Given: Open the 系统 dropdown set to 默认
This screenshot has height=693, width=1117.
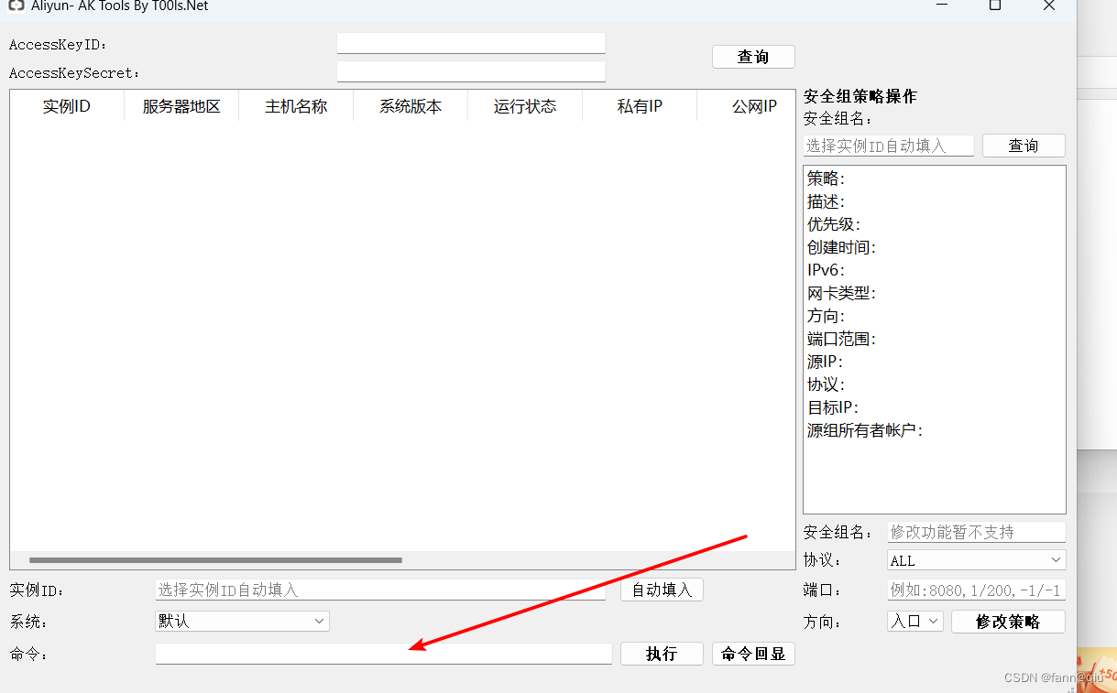Looking at the screenshot, I should (x=241, y=621).
